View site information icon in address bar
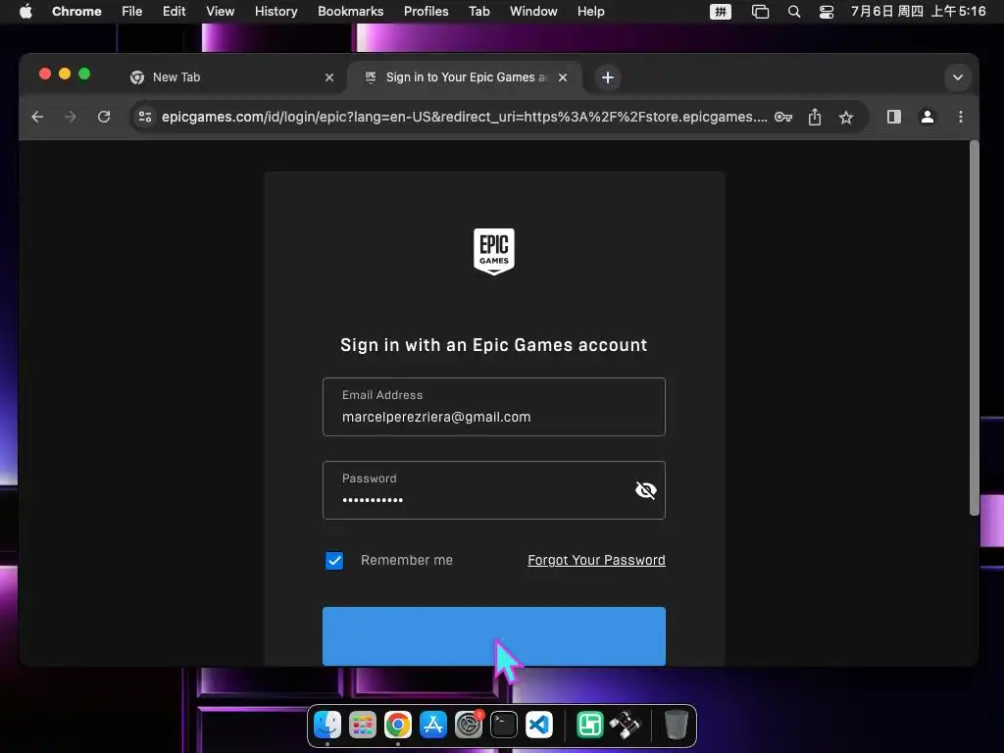This screenshot has height=753, width=1004. pos(145,117)
